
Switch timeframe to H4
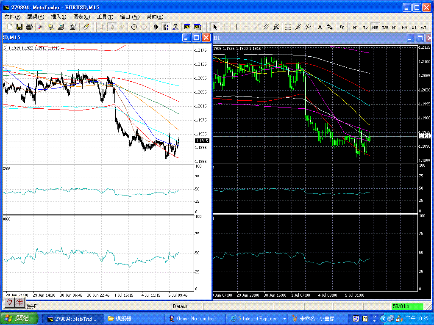click(404, 28)
